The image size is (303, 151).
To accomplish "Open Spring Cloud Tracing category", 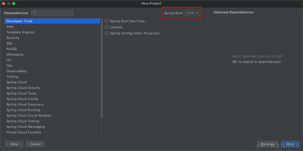I will pyautogui.click(x=52, y=121).
